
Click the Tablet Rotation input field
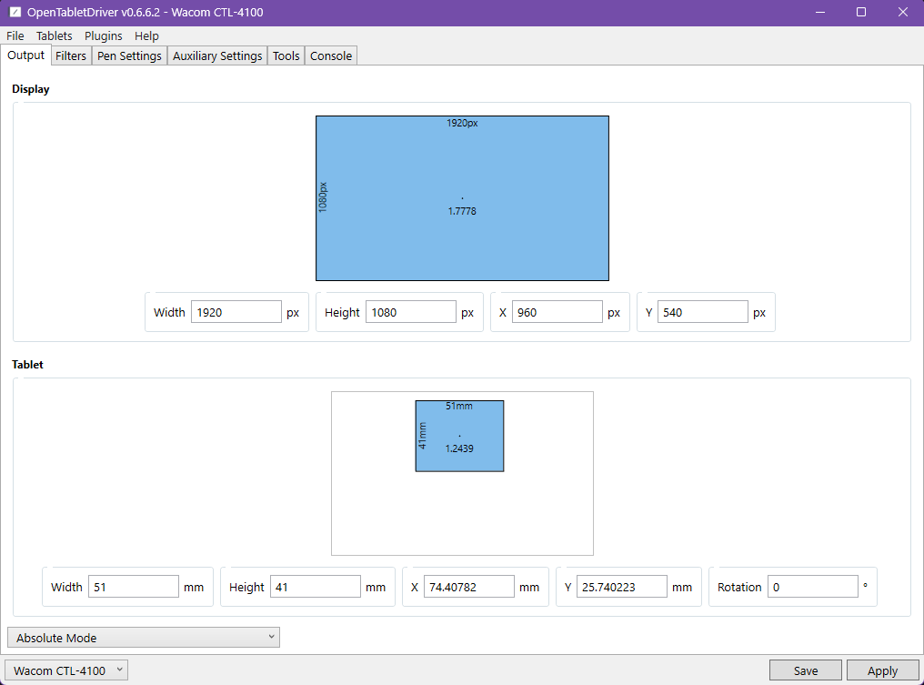point(812,588)
